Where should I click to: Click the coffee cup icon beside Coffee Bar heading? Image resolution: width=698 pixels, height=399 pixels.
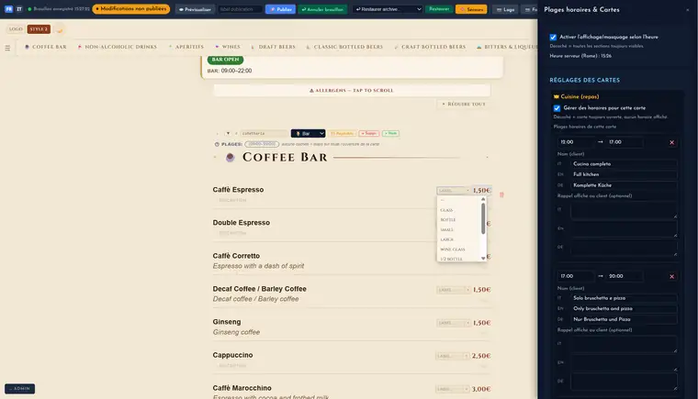click(x=231, y=157)
